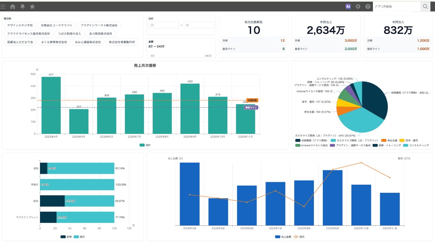The image size is (435, 244).
Task: Toggle 研修・トレーニング in the pie legend
Action: pos(387,145)
